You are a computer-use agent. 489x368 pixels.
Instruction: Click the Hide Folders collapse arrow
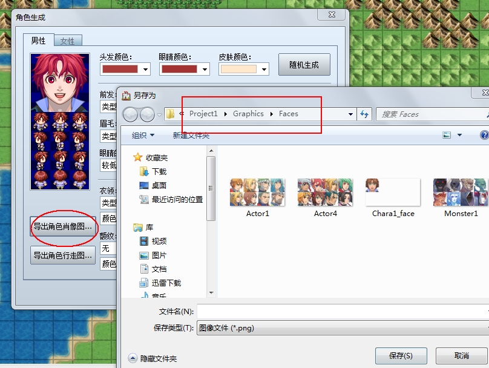(133, 358)
